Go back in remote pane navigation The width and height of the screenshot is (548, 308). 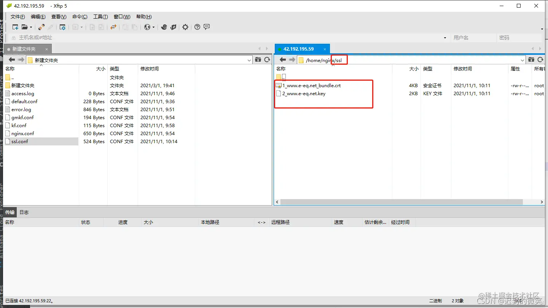point(282,60)
